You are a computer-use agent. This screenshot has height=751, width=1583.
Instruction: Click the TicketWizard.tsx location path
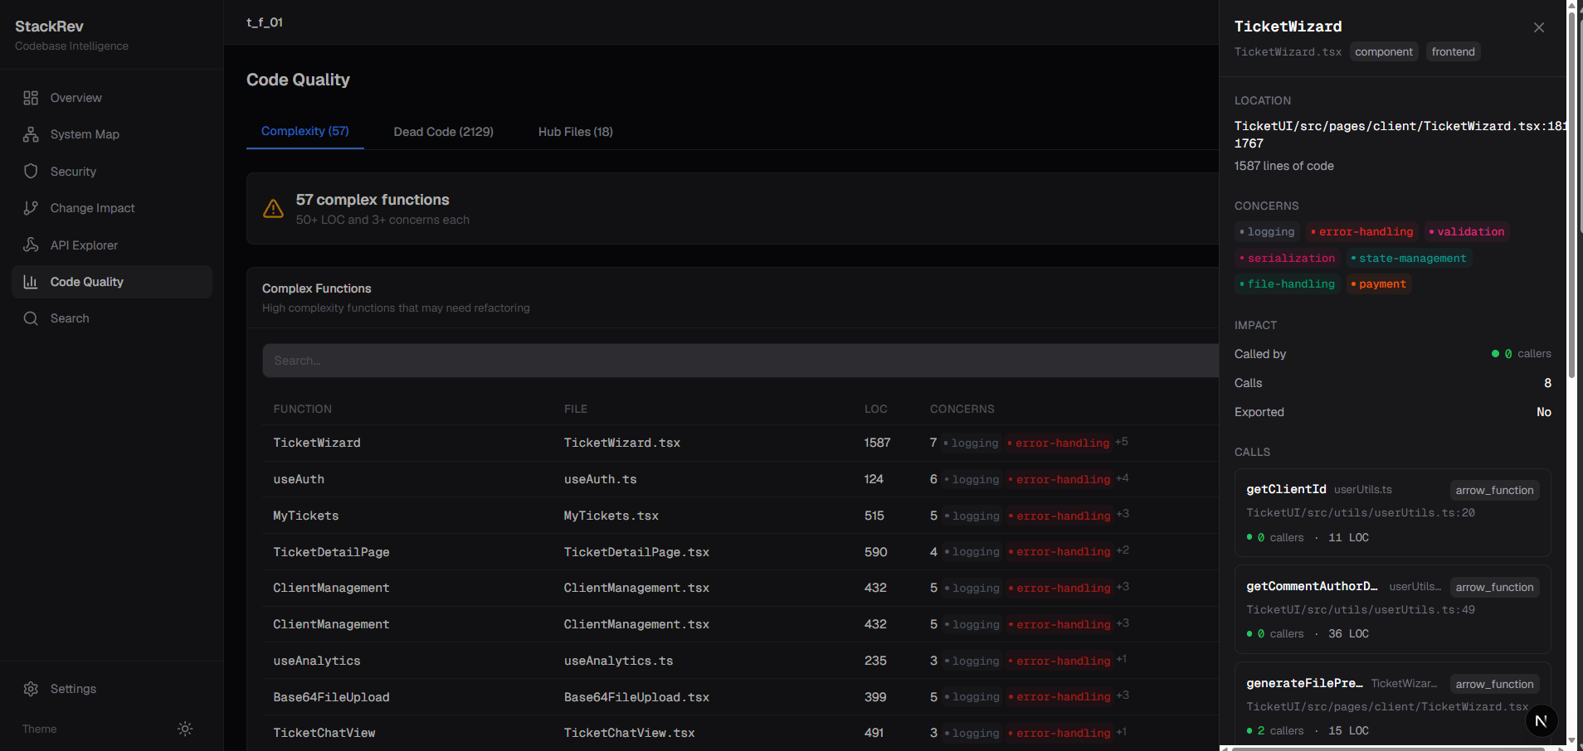[x=1400, y=134]
